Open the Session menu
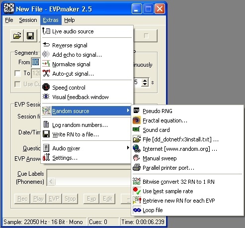 click(x=28, y=20)
